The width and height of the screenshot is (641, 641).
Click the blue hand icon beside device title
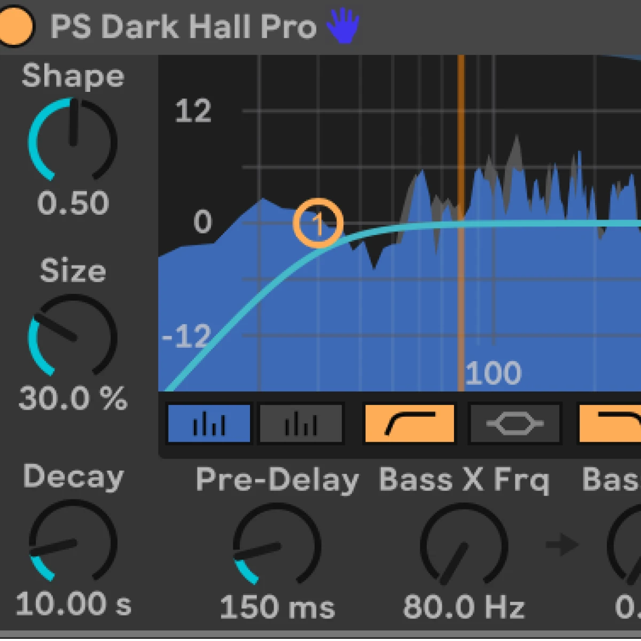[x=342, y=26]
